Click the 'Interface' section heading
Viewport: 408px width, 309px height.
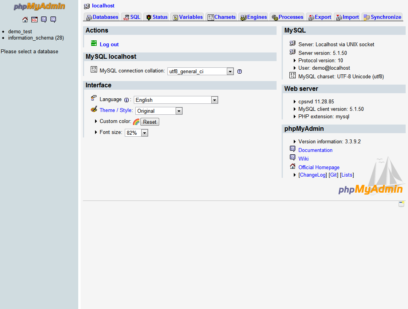pyautogui.click(x=98, y=85)
